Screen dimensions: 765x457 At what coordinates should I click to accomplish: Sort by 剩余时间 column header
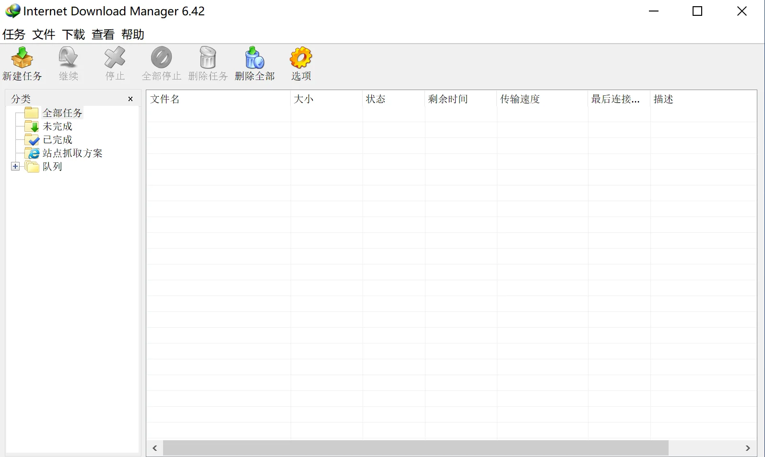460,99
